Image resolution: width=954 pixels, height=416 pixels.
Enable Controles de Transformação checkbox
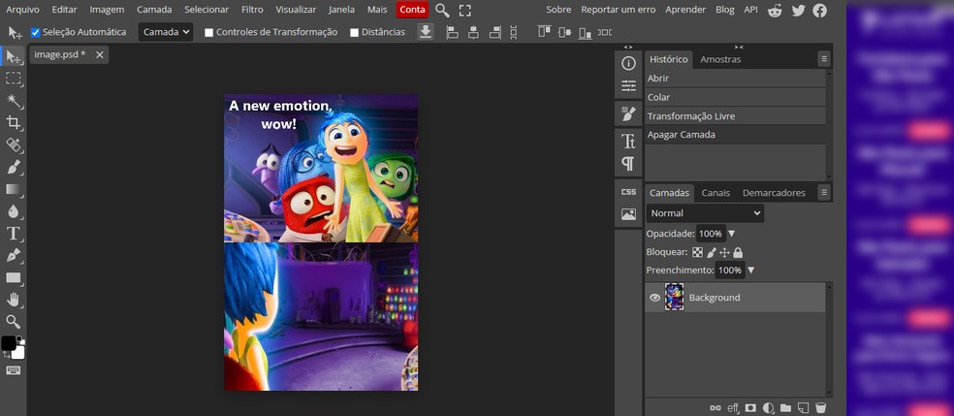pos(208,32)
